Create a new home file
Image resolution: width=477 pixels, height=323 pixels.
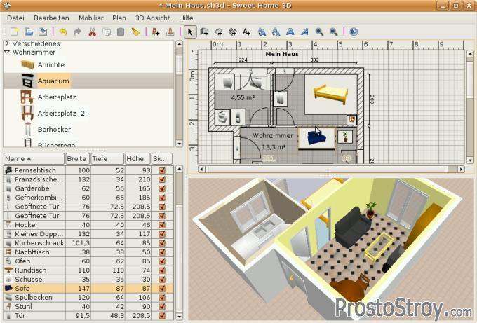(14, 32)
